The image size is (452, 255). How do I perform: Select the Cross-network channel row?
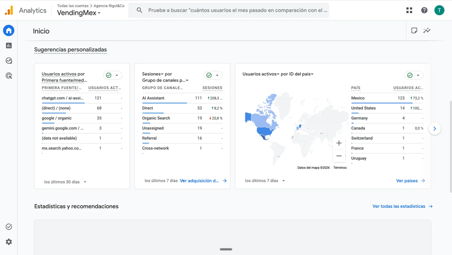coord(182,148)
